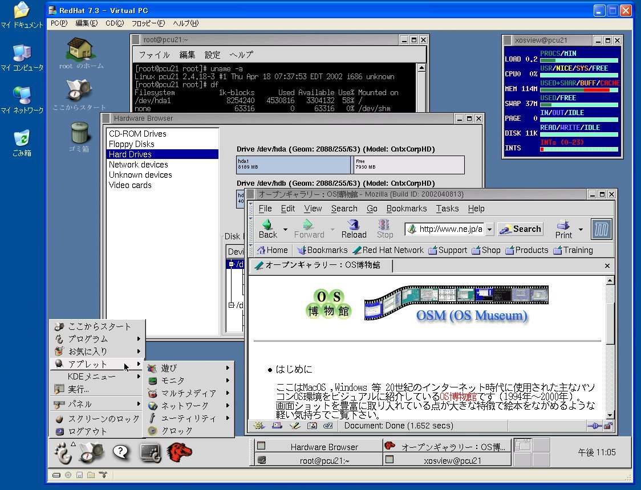Open the Forward button history dropdown arrow
Viewport: 641px width, 490px height.
pos(332,229)
